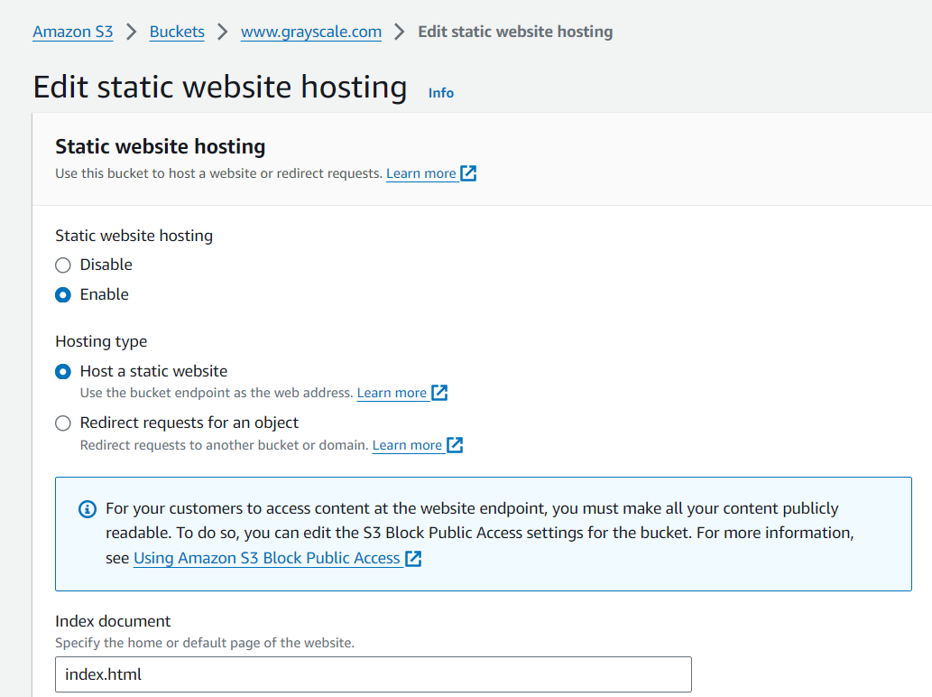Click external-link icon under Redirect requests option
Screen dimensions: 932x697
pyautogui.click(x=455, y=445)
